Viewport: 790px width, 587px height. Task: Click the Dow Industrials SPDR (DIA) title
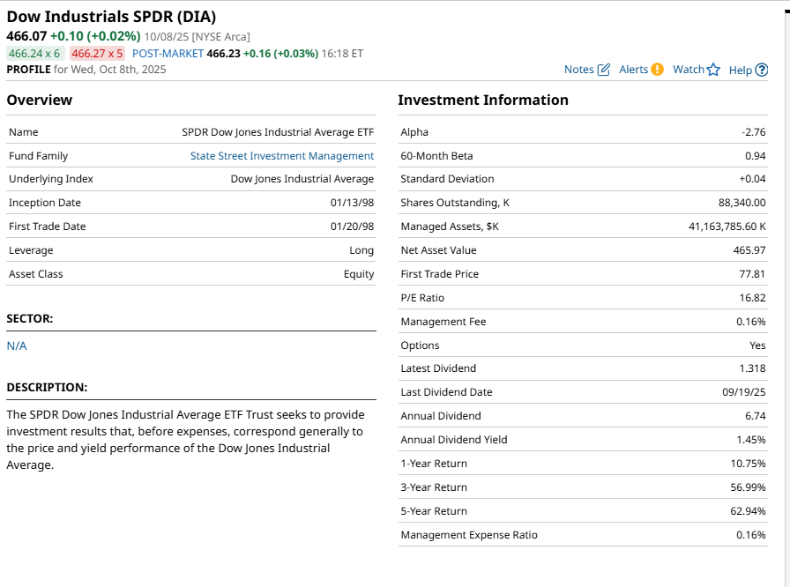(111, 17)
